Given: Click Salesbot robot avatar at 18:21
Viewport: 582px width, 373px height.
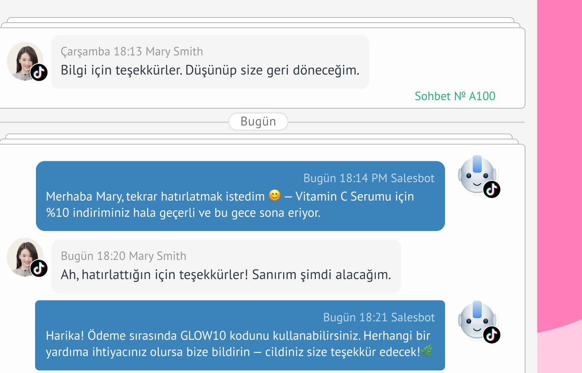Looking at the screenshot, I should pyautogui.click(x=476, y=320).
